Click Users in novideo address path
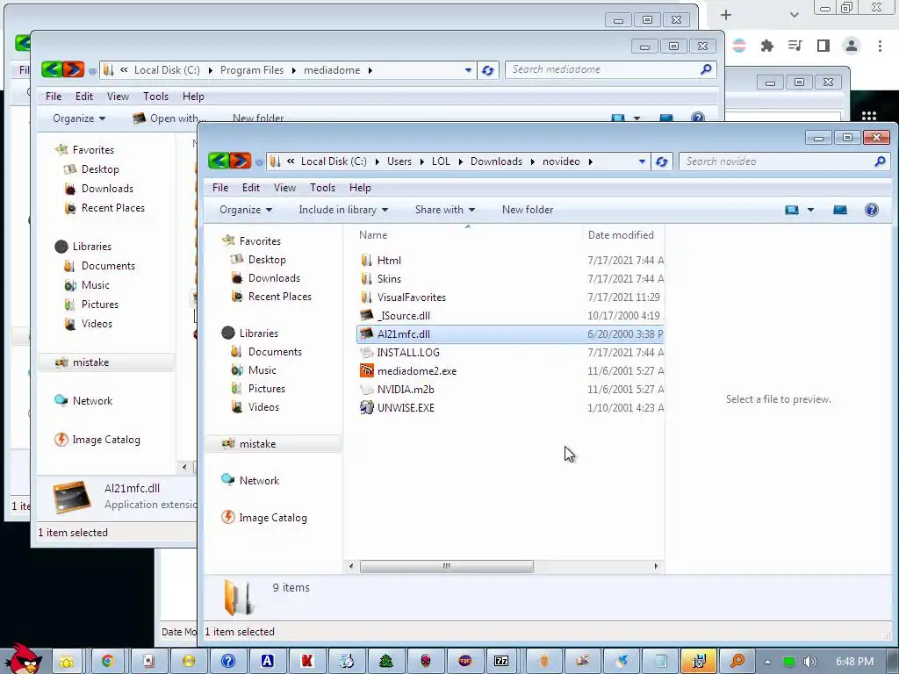This screenshot has height=674, width=899. [399, 161]
